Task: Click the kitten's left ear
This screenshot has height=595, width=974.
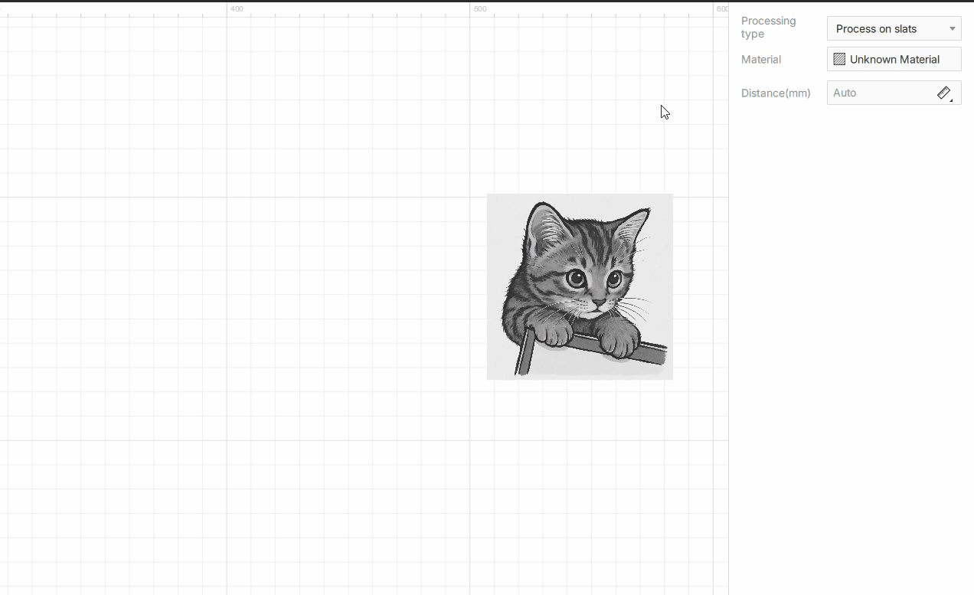Action: click(547, 227)
